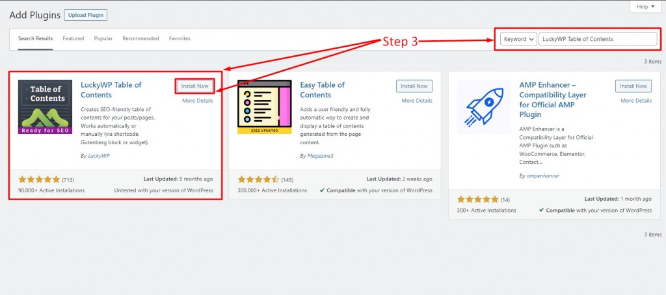Click the ampenhancer author link
This screenshot has height=295, width=666.
coord(543,175)
